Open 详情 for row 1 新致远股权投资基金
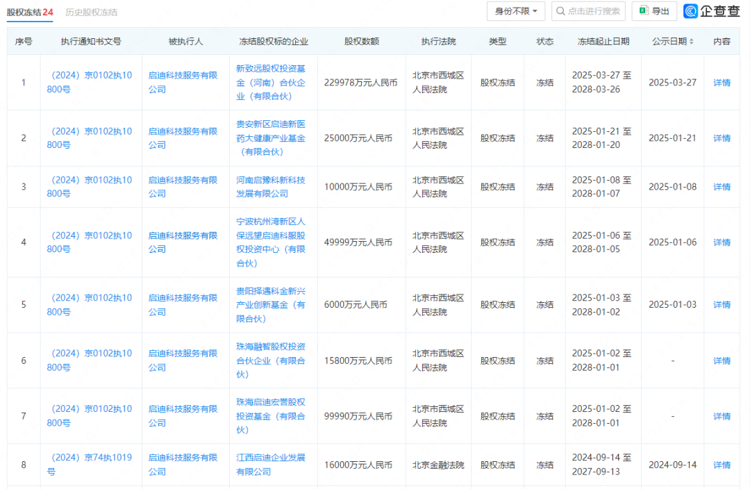Image resolution: width=750 pixels, height=489 pixels. click(722, 83)
